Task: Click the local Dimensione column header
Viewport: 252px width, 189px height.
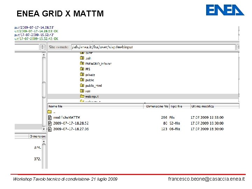Action: [37, 136]
